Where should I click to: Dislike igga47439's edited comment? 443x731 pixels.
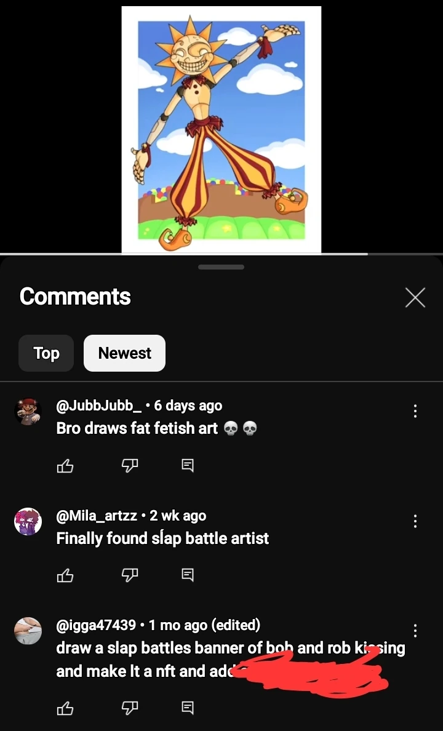click(x=129, y=708)
